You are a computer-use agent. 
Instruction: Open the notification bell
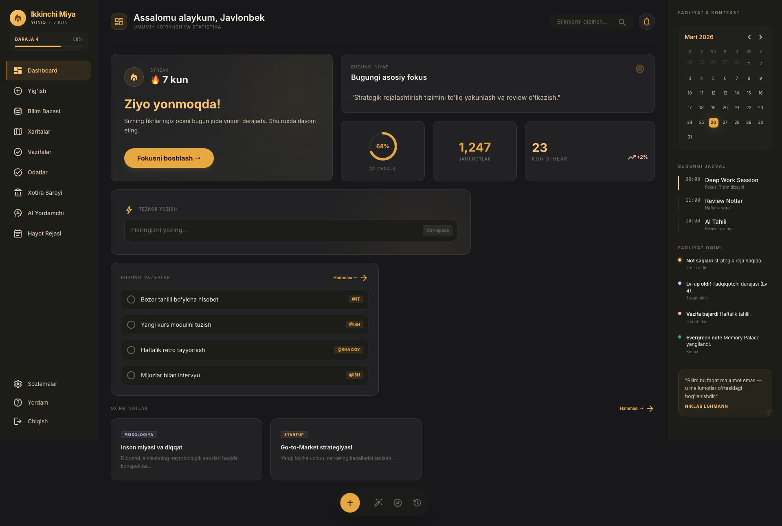click(x=647, y=22)
